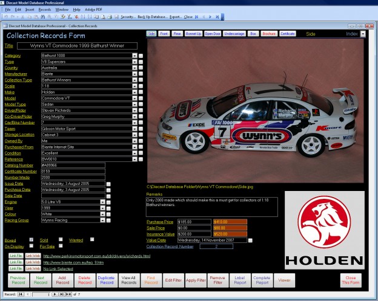
Task: Click the Duplicate Record button
Action: 107,280
